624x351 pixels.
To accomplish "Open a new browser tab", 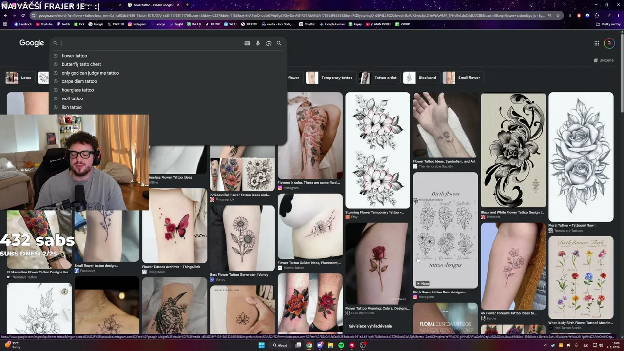I will 187,5.
